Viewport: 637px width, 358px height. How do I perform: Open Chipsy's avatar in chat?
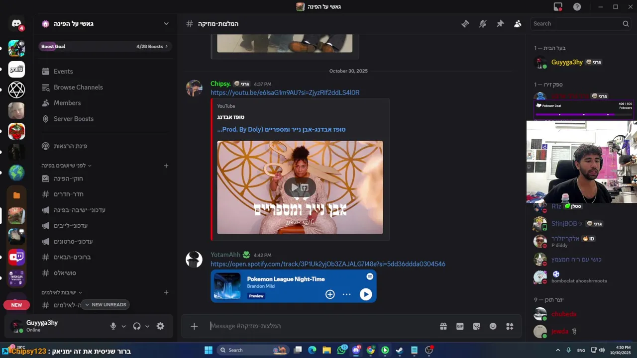point(194,88)
